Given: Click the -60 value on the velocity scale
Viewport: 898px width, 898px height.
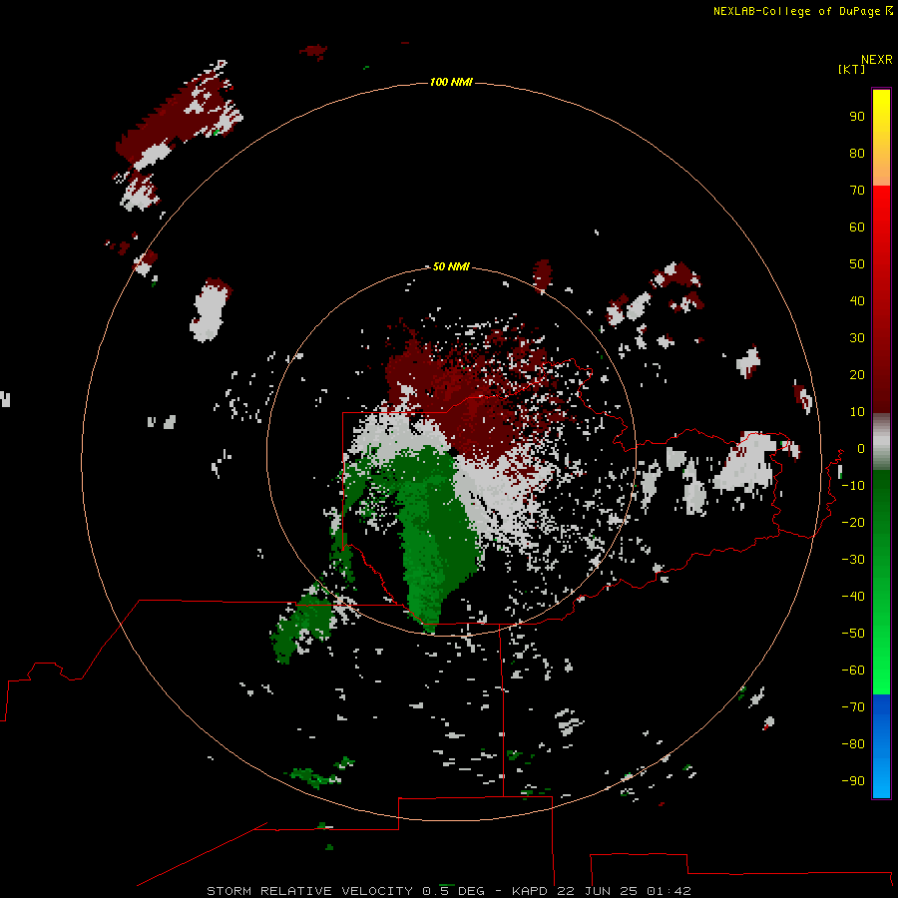Looking at the screenshot, I should pos(853,671).
